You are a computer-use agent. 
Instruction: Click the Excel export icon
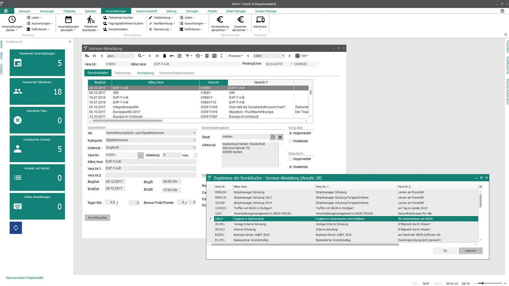click(x=214, y=56)
